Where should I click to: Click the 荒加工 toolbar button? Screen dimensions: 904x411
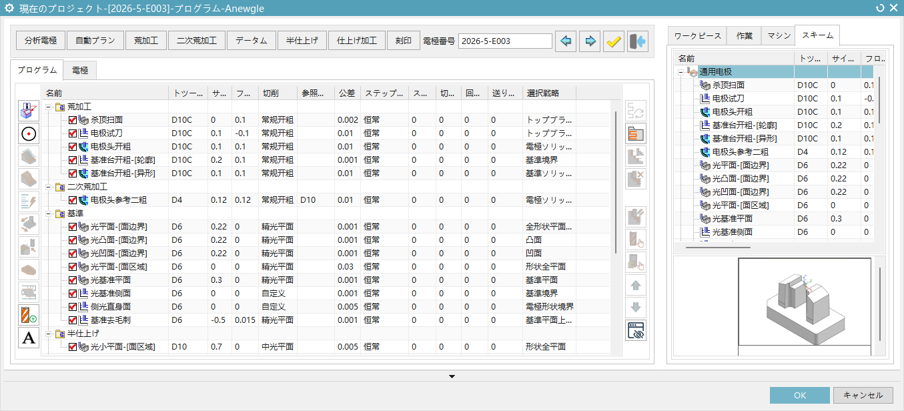click(x=146, y=41)
